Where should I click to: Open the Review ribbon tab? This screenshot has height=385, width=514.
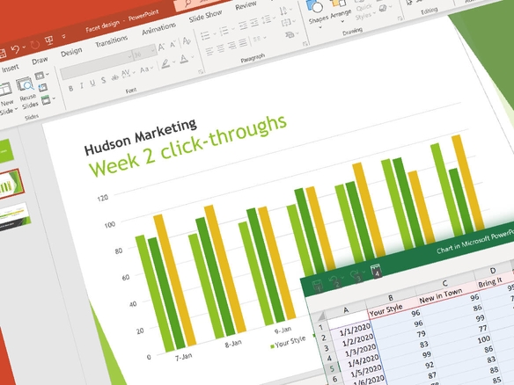(x=246, y=5)
